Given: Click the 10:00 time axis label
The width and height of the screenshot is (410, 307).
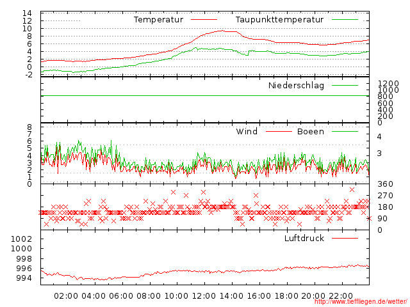Looking at the screenshot, I should [x=176, y=296].
